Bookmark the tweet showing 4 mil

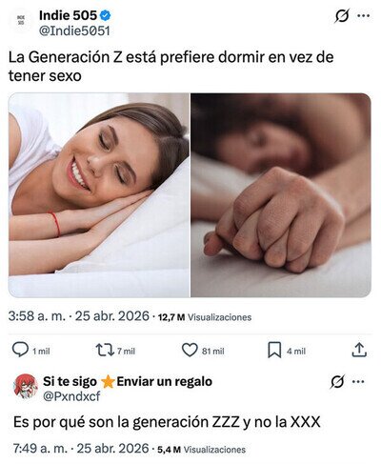point(274,350)
